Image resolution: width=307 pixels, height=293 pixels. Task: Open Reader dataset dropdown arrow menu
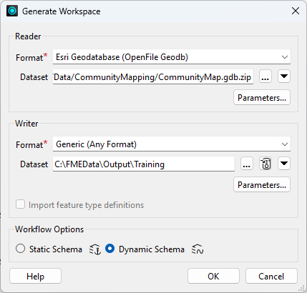click(284, 76)
